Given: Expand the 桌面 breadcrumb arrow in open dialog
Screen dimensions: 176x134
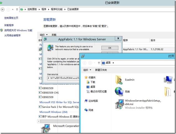Looking at the screenshot, I should (113, 63).
